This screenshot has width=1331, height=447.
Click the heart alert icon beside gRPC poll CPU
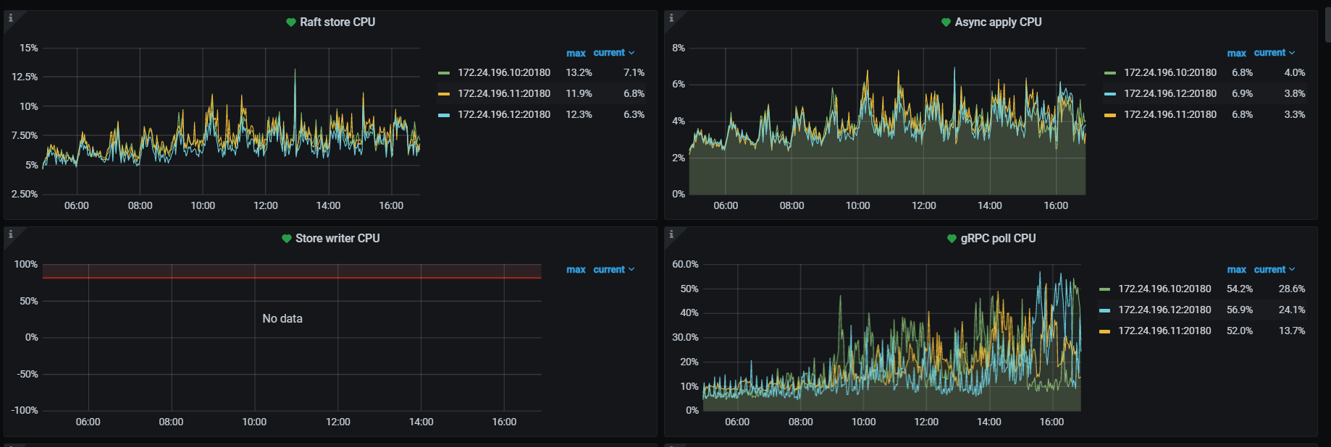pos(952,239)
